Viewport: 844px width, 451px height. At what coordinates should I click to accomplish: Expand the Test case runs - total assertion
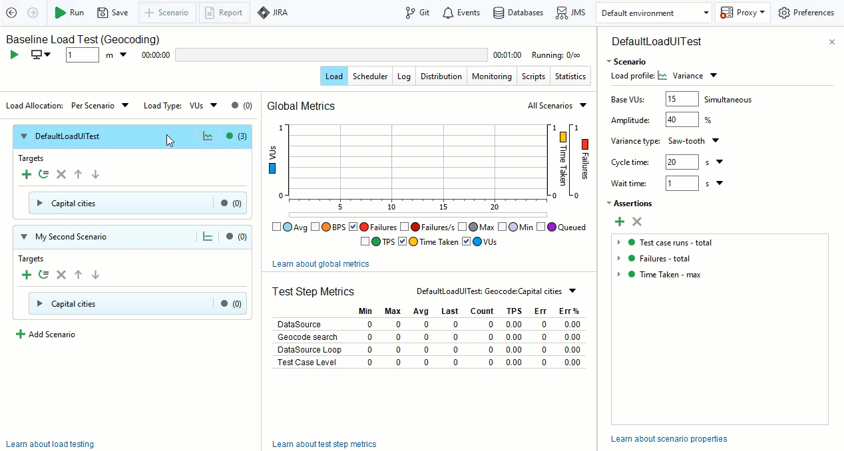(x=619, y=243)
